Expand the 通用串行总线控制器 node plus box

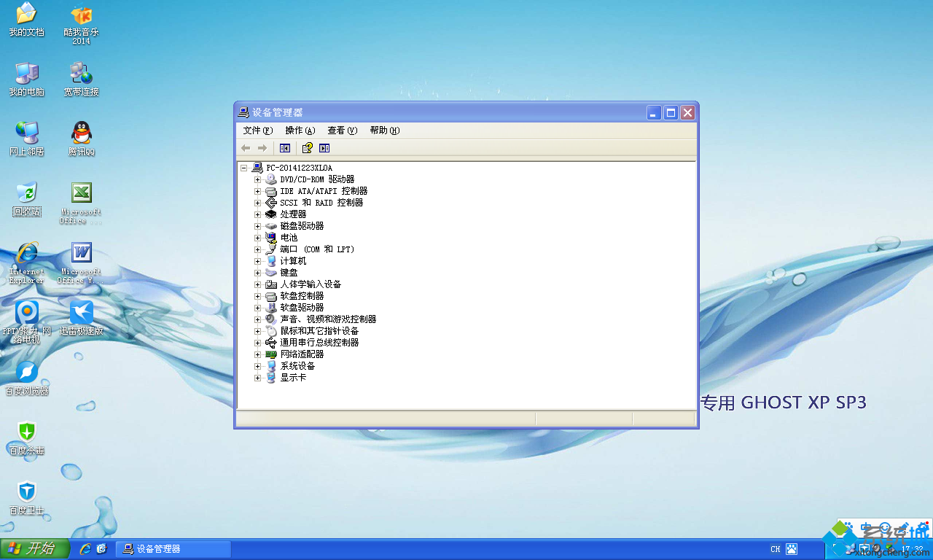click(257, 343)
